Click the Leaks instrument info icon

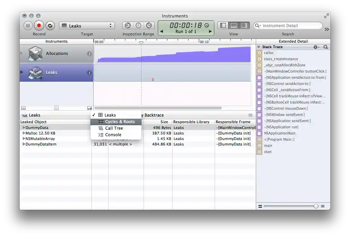click(x=89, y=73)
